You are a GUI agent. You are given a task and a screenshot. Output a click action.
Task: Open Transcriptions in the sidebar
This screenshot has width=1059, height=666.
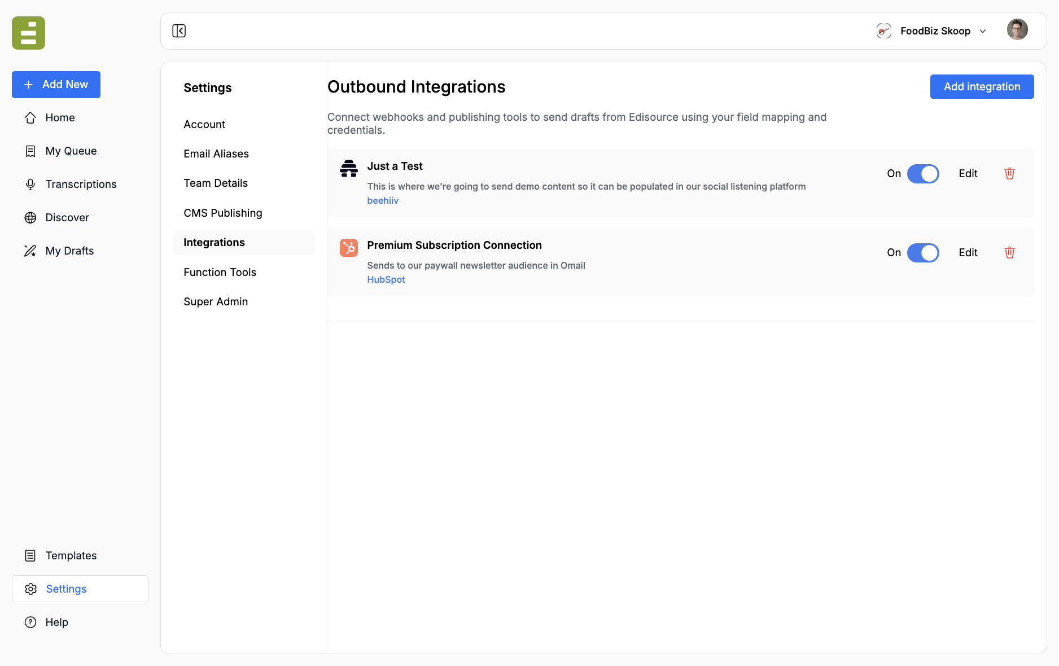(80, 184)
